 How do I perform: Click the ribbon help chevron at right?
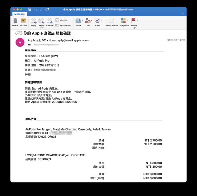coord(183,14)
